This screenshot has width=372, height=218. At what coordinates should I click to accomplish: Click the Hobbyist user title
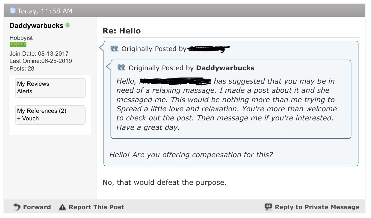click(21, 38)
